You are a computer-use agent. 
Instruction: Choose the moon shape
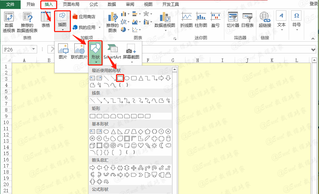[x=161, y=145]
